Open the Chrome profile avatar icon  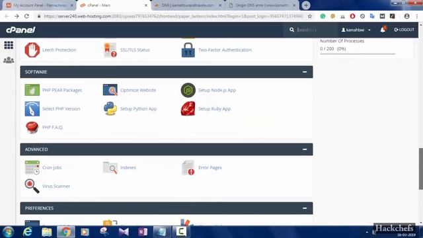click(x=407, y=16)
